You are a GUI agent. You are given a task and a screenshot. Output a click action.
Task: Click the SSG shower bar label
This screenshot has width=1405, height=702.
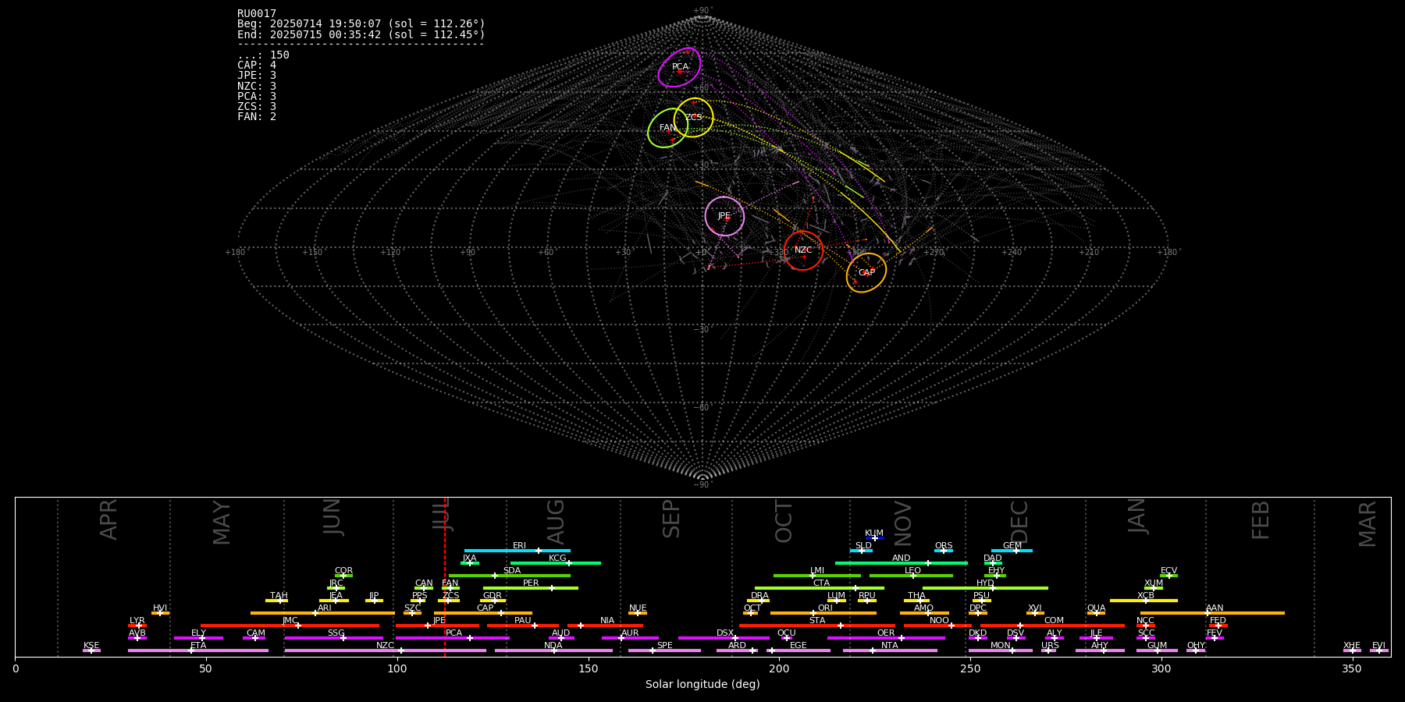[x=336, y=633]
